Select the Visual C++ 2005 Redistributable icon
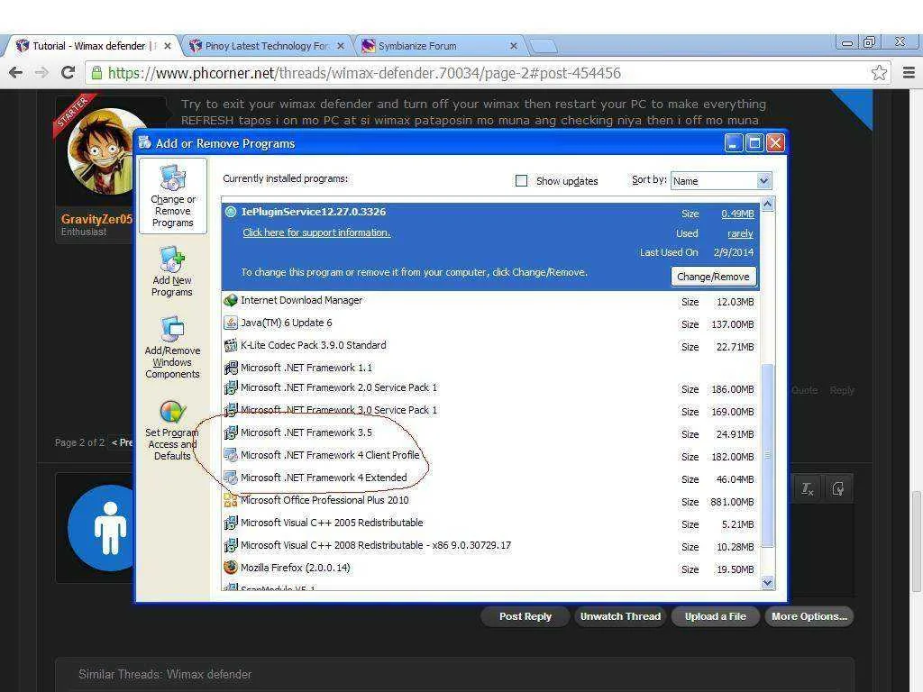 [x=231, y=523]
